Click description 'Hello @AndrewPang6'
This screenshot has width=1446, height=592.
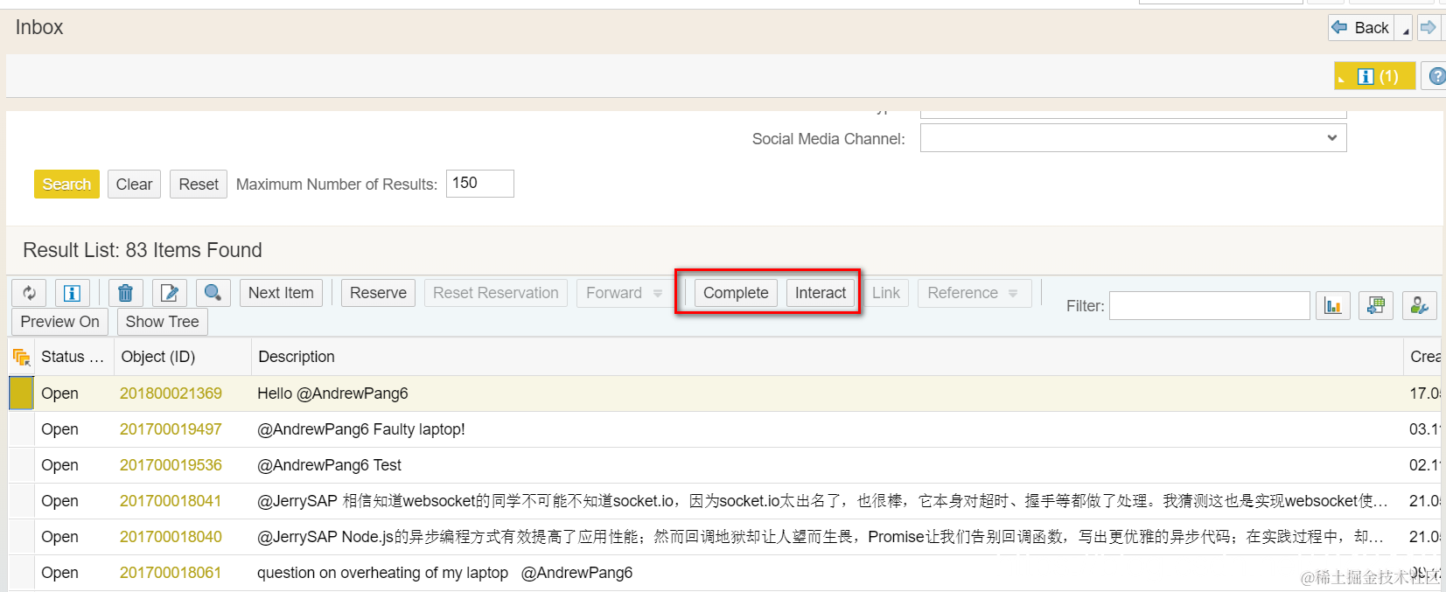click(x=332, y=394)
